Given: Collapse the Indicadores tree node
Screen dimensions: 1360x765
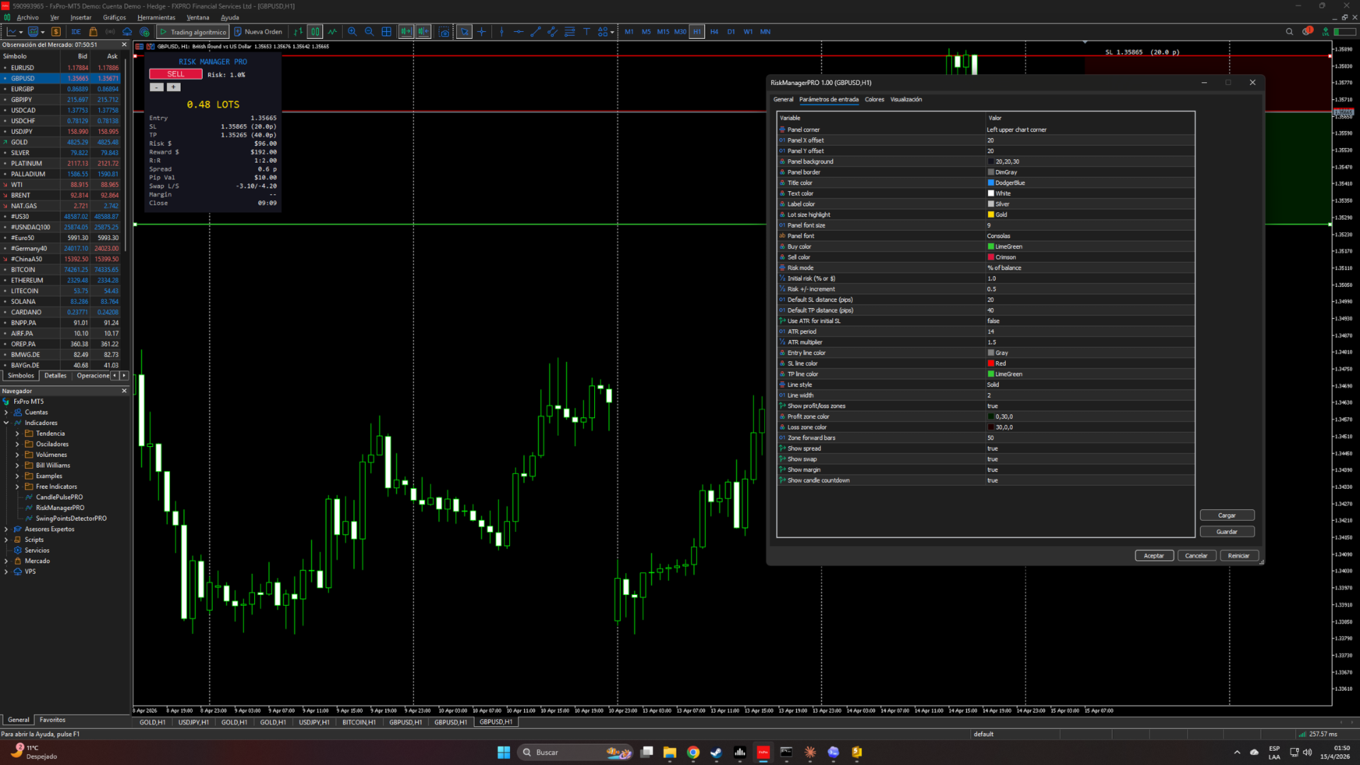Looking at the screenshot, I should tap(6, 423).
